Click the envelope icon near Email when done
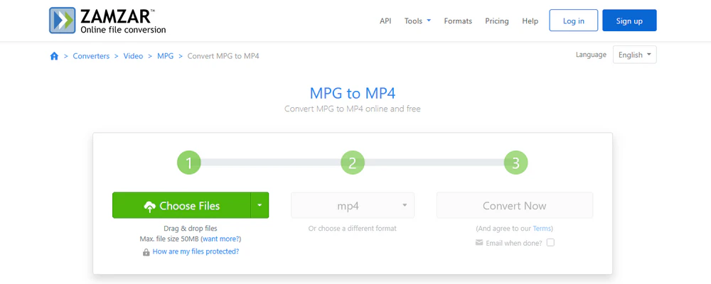The image size is (711, 284). [479, 242]
